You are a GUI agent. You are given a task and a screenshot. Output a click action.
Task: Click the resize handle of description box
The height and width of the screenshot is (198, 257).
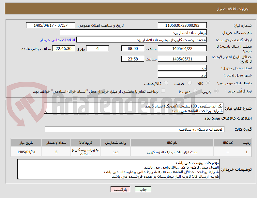click(46, 112)
